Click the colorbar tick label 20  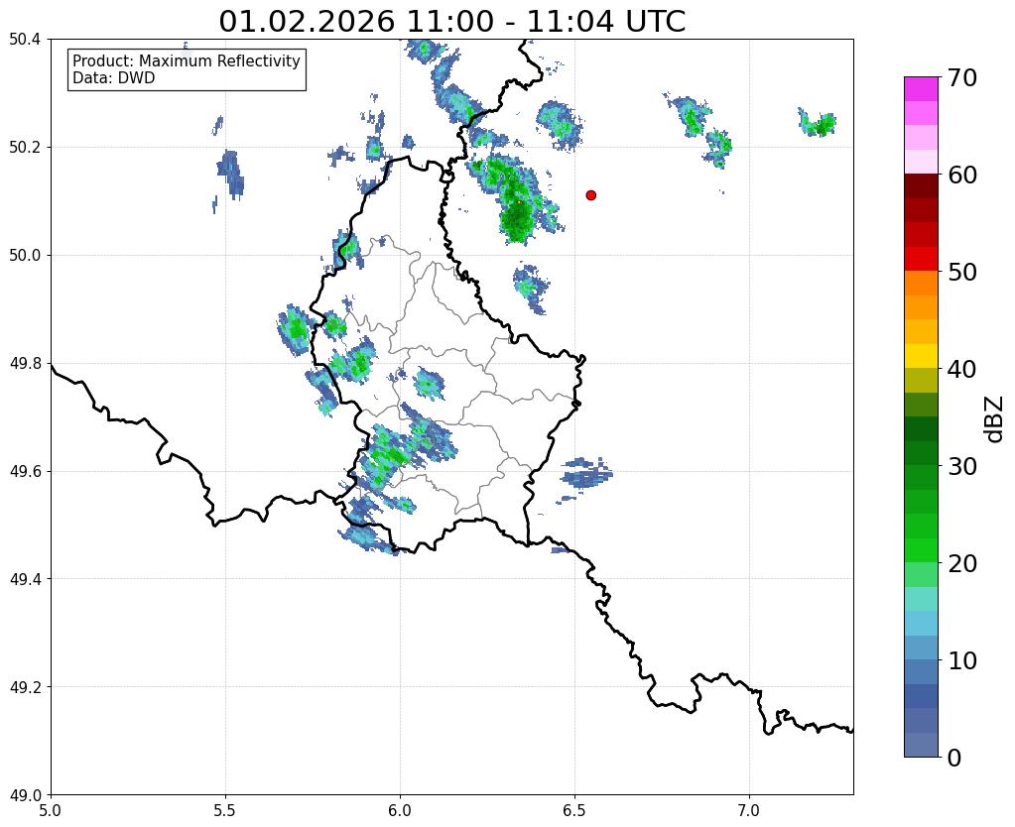point(962,563)
